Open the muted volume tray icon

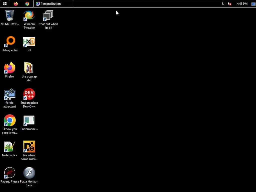pyautogui.click(x=229, y=3)
